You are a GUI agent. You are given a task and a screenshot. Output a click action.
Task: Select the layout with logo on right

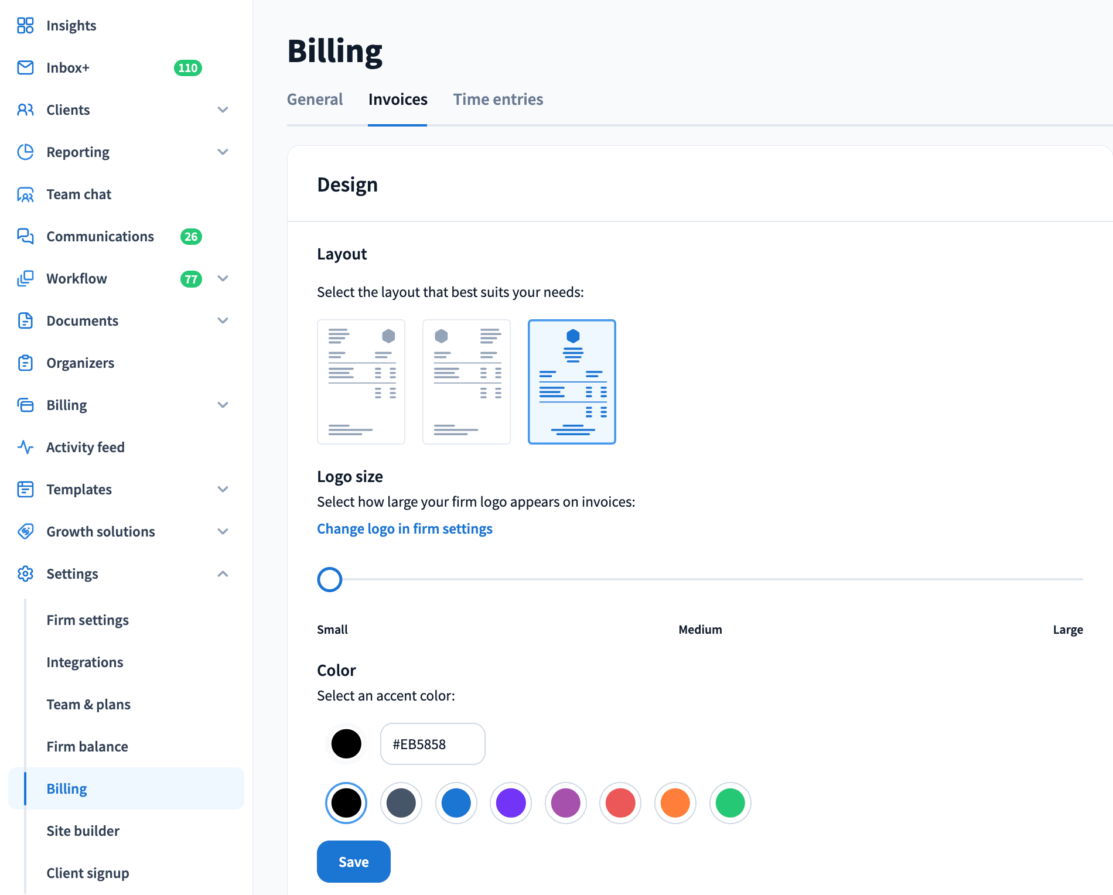click(361, 382)
